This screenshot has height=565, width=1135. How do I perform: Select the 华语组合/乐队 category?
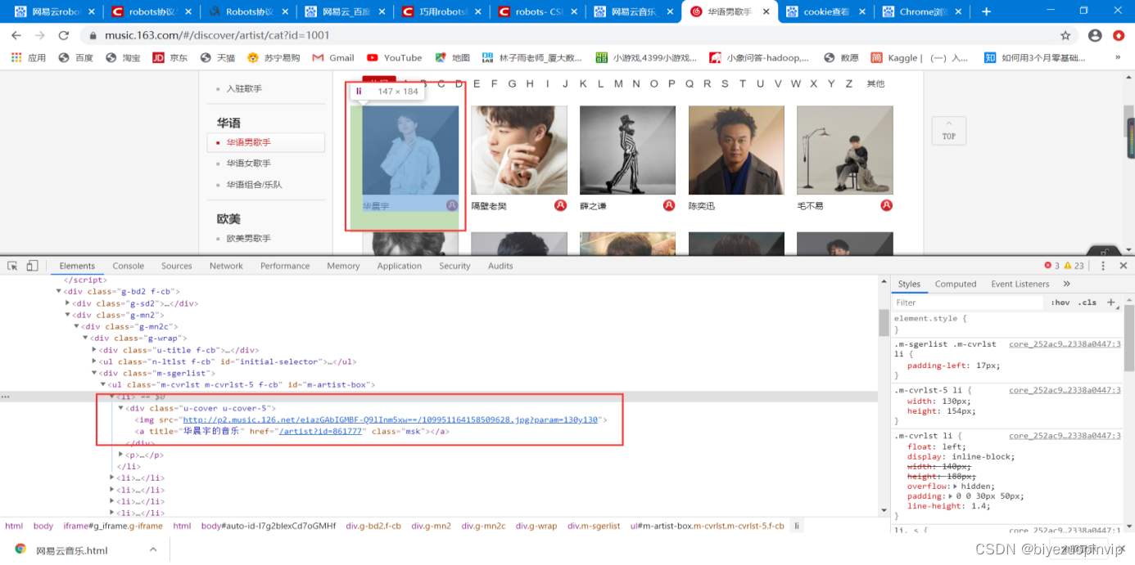pos(255,185)
